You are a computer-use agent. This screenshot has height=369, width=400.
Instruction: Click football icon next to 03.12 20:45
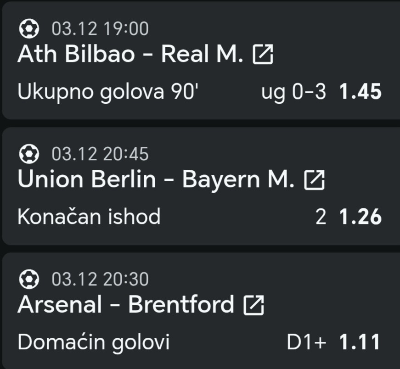[29, 155]
